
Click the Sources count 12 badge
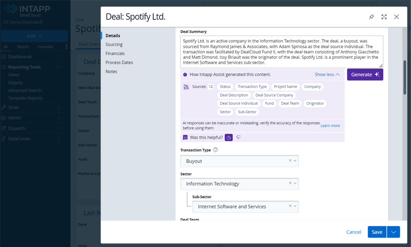(211, 87)
